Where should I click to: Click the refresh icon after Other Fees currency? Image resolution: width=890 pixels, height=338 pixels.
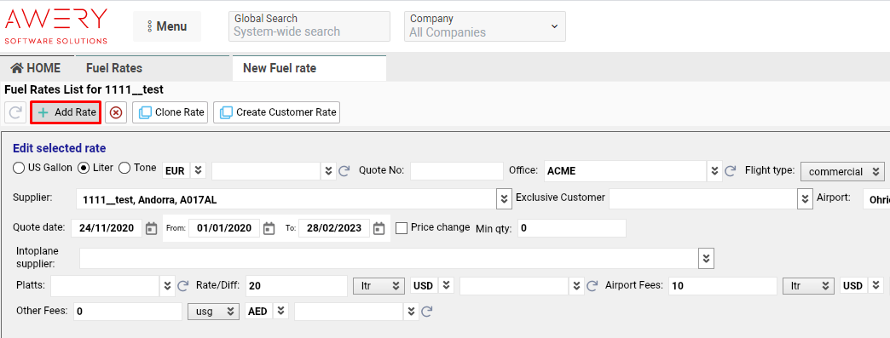[427, 312]
